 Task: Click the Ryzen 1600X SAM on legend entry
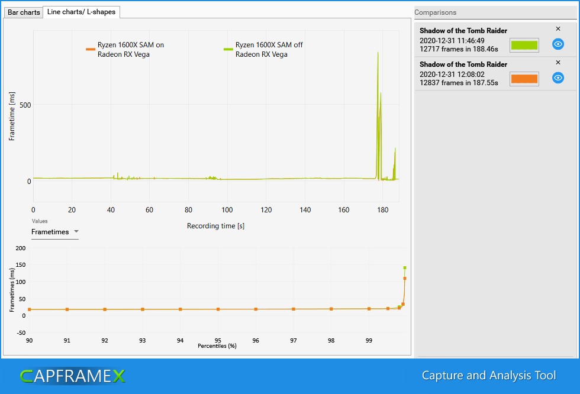click(125, 50)
